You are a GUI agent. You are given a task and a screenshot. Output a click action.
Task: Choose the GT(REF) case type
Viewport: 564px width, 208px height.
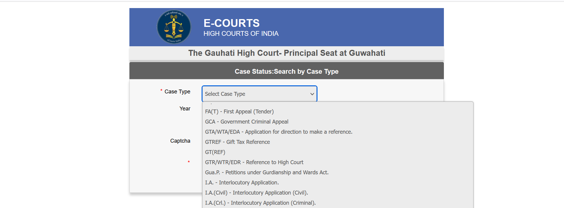pos(215,152)
